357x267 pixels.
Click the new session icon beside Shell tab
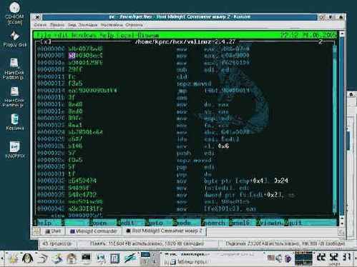(x=36, y=231)
